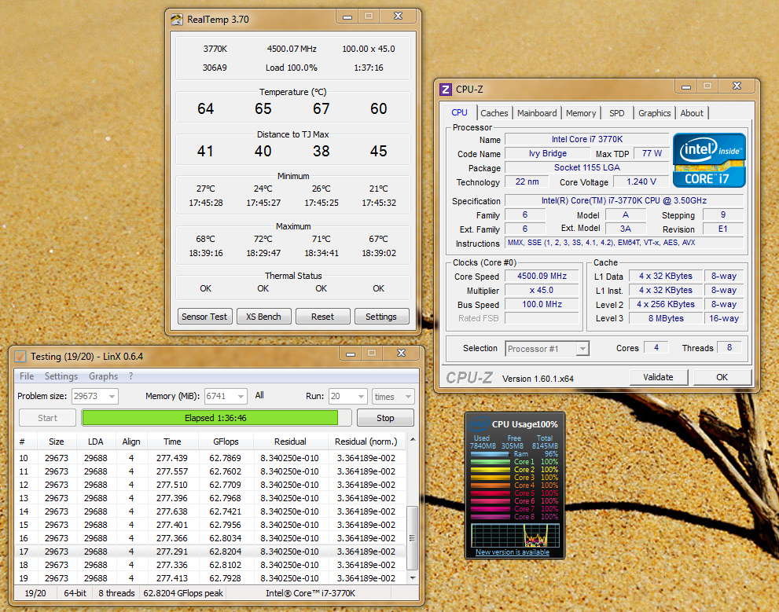Click the Multiplier value x 45.0 in CPU-Z
The height and width of the screenshot is (612, 779).
click(x=542, y=290)
